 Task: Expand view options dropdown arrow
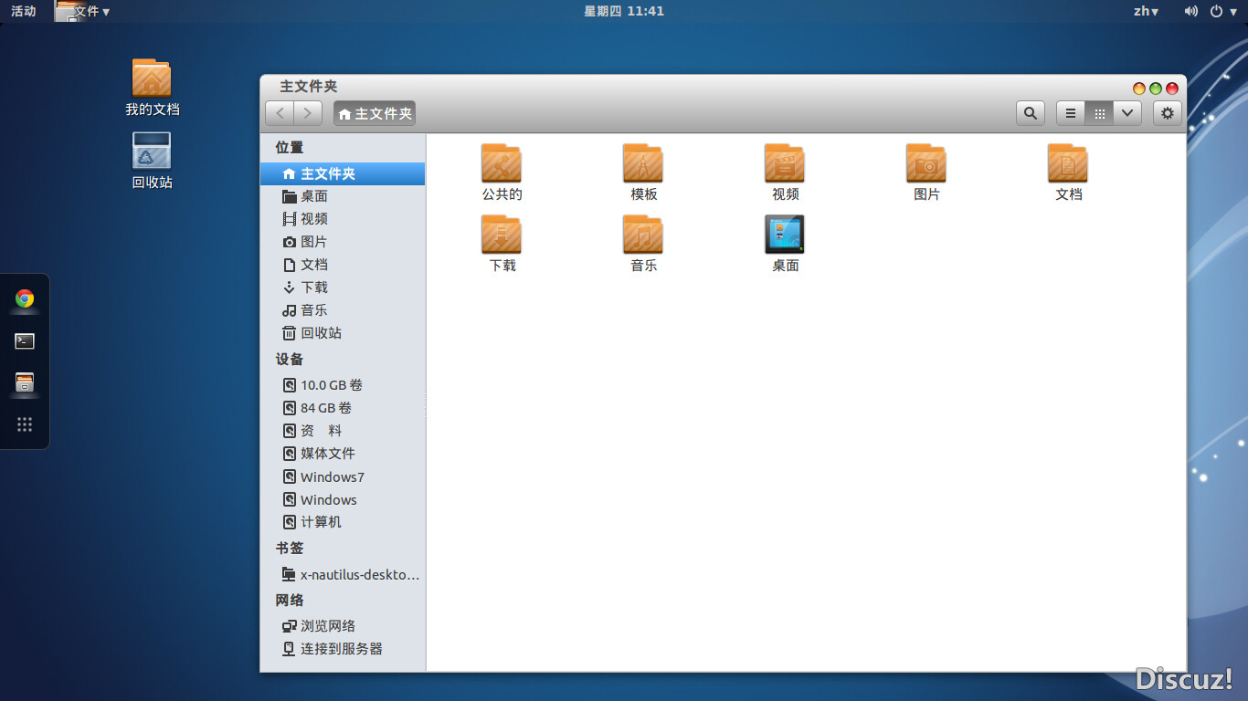coord(1127,113)
